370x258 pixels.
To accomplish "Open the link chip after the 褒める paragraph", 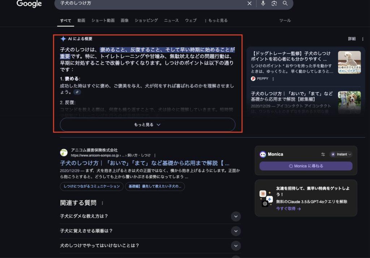I will pos(77,92).
